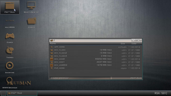Select the DEV_FLASH2 entry name
The image size is (171, 96).
click(x=61, y=53)
